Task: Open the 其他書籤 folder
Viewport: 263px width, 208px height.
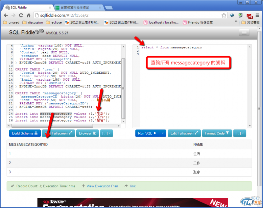Action: 251,22
